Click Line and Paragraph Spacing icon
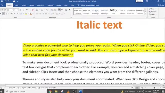The width and height of the screenshot is (165, 93). click(x=52, y=14)
